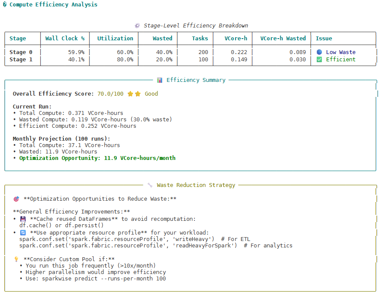Click the wrench icon beside Waste Reduction Strategy
382x298 pixels.
coord(150,185)
